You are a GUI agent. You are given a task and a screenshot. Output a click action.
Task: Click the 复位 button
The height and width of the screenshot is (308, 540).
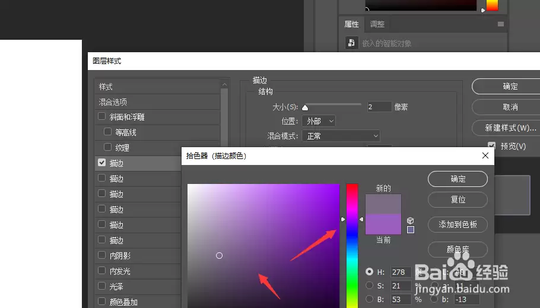(458, 199)
